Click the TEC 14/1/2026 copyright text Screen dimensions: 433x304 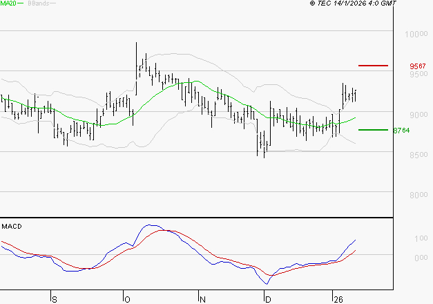coord(353,3)
